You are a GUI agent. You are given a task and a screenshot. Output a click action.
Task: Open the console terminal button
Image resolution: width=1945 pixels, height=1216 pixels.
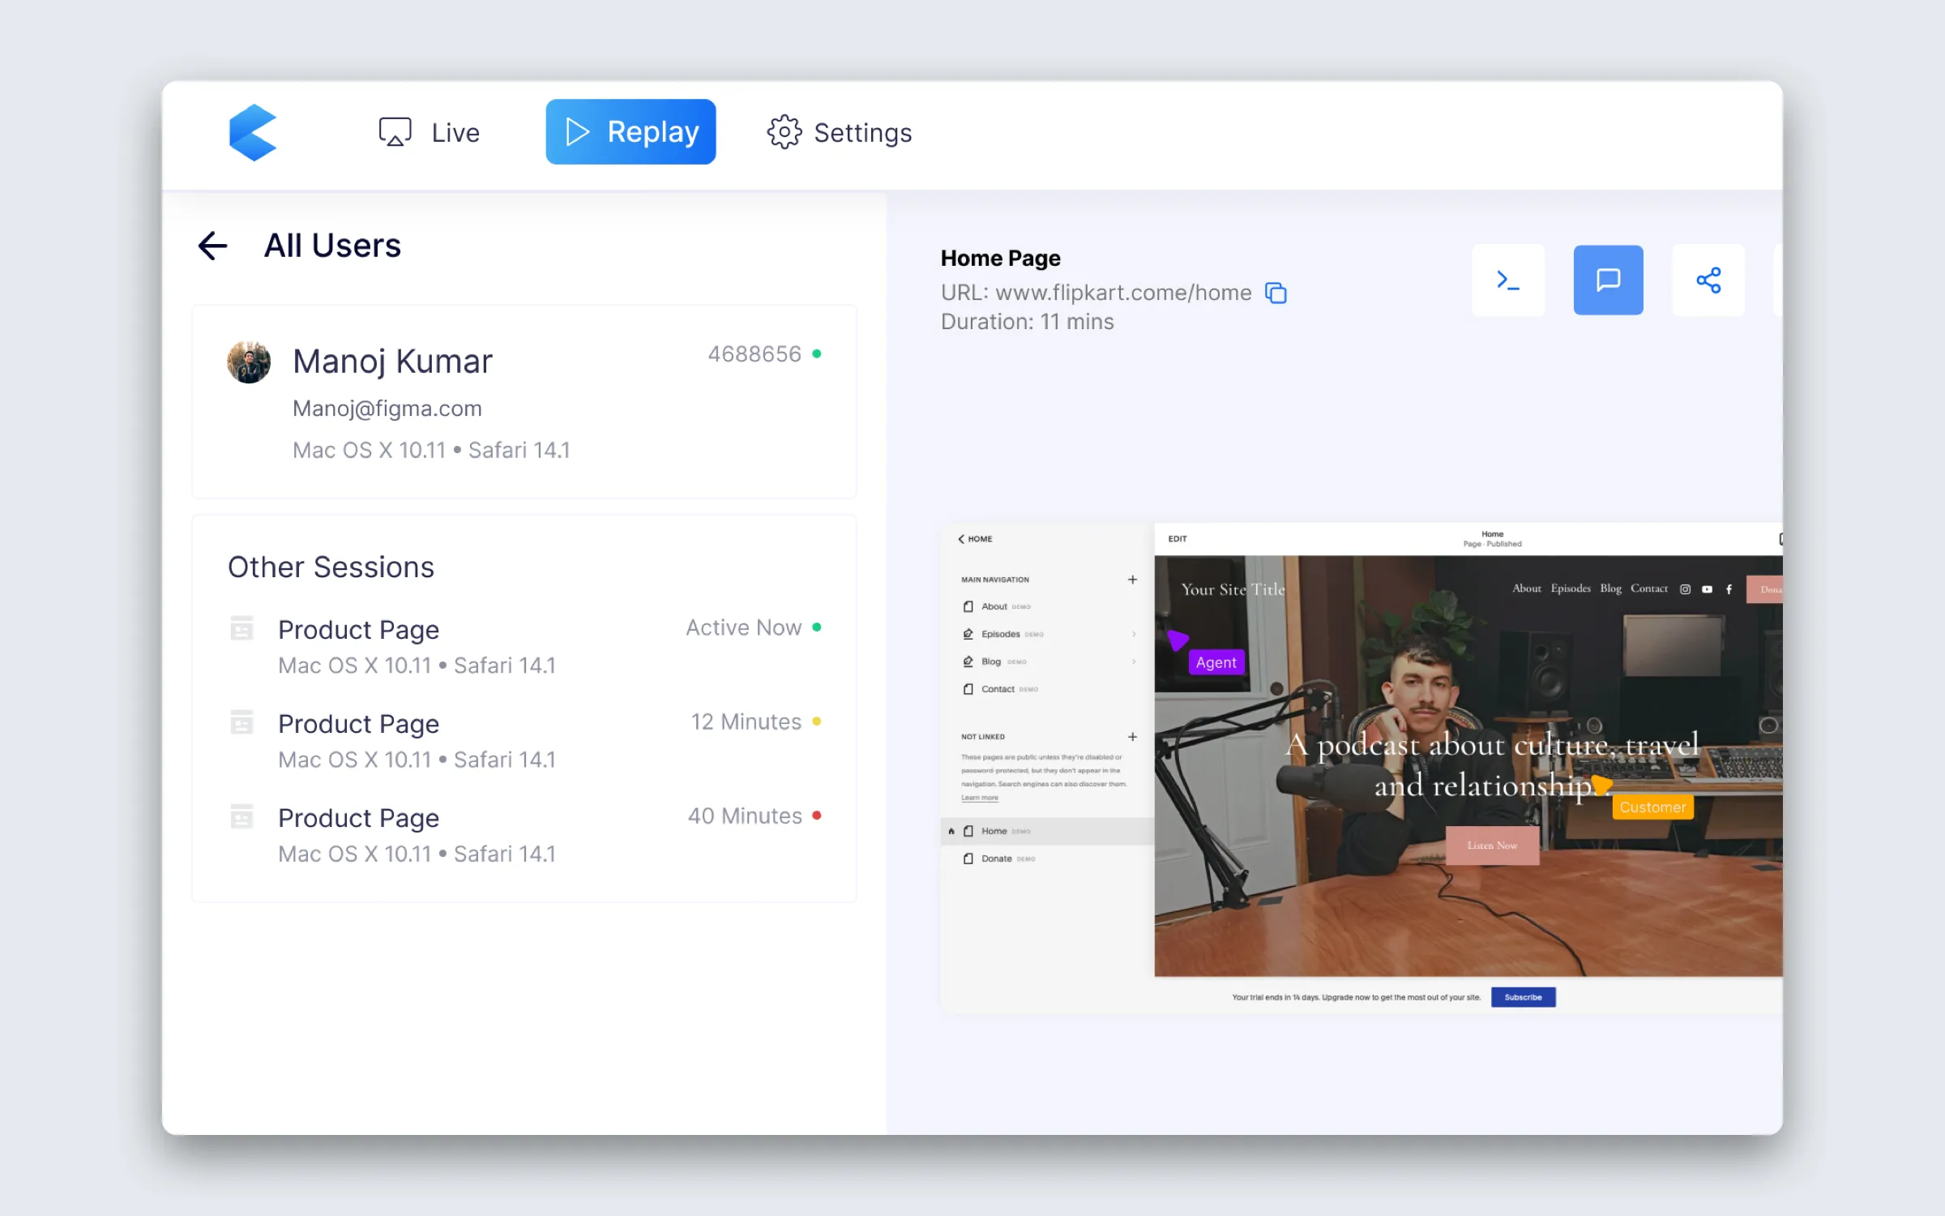pos(1508,280)
